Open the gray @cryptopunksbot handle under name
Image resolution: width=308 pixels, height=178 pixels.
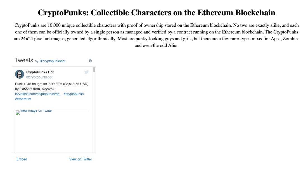coord(39,77)
